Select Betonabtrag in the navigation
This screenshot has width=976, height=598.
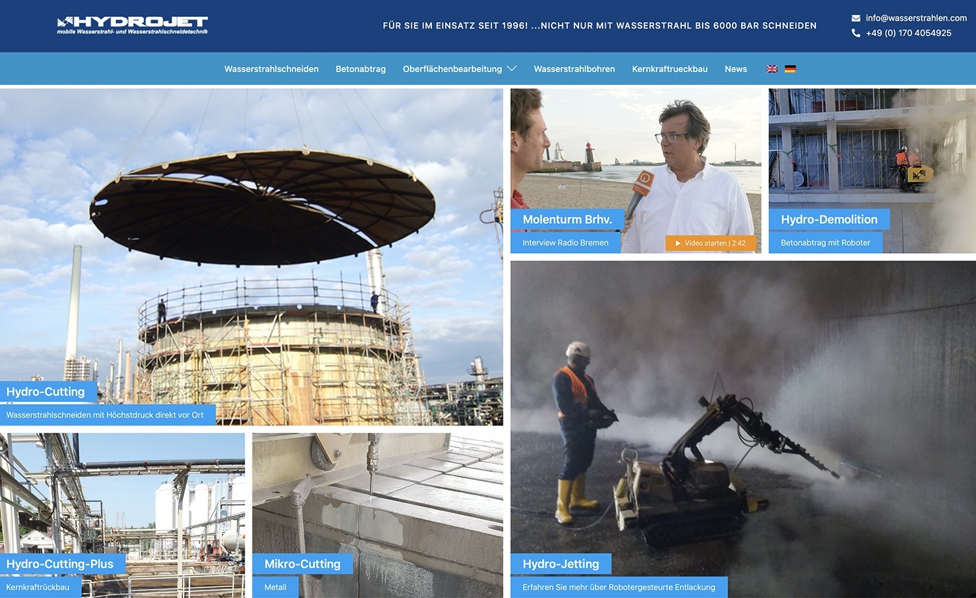click(x=360, y=69)
